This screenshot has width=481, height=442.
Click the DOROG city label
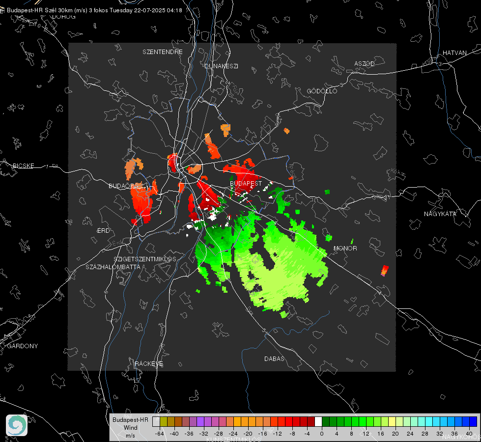[x=64, y=17]
